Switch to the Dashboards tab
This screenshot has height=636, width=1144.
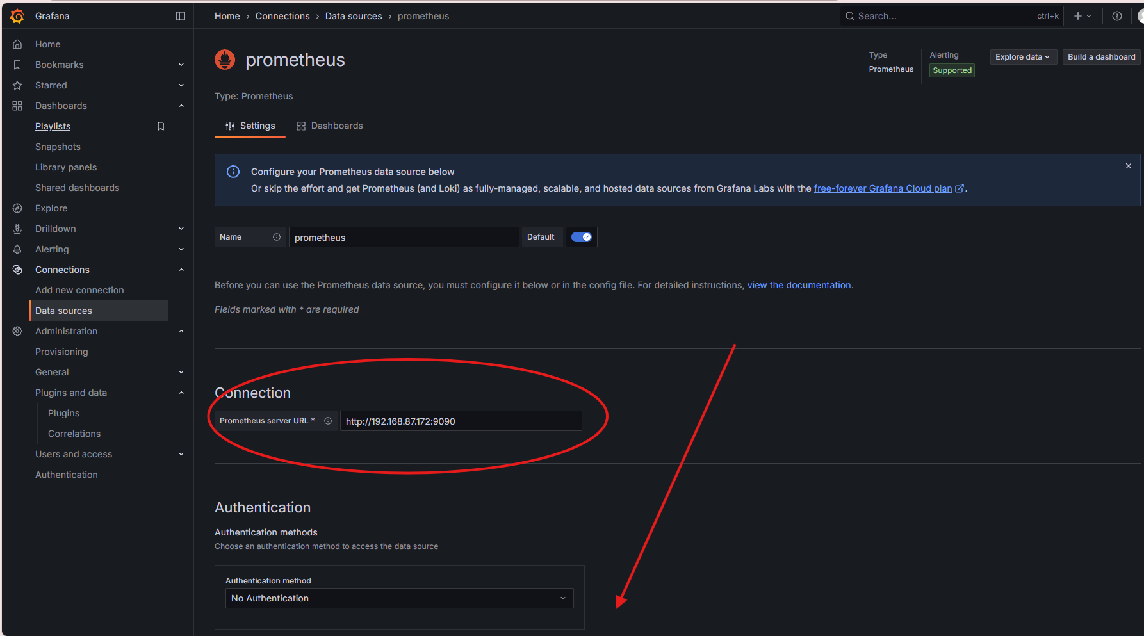[329, 126]
